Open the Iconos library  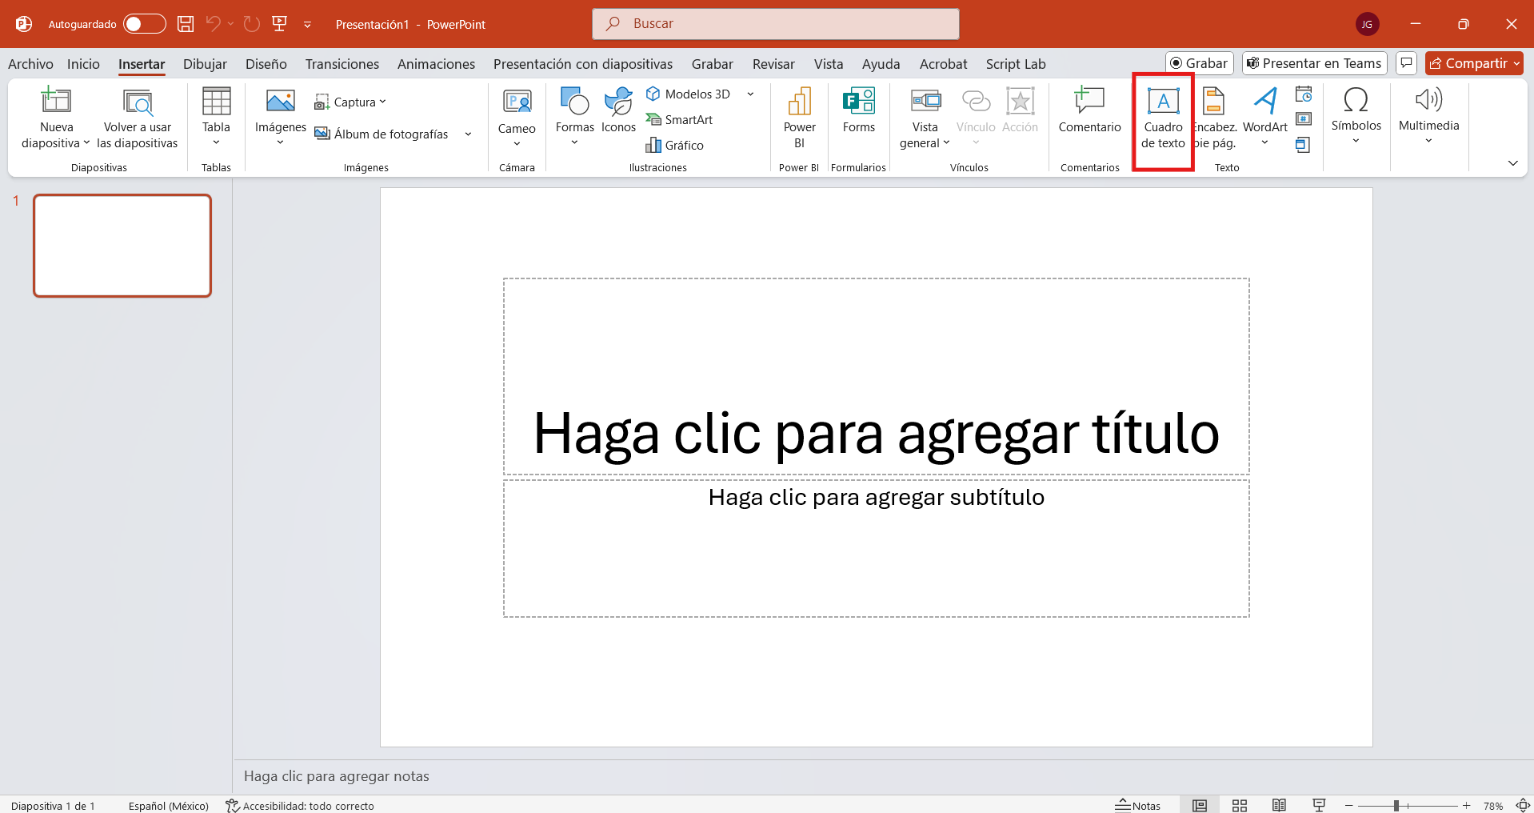[x=618, y=110]
